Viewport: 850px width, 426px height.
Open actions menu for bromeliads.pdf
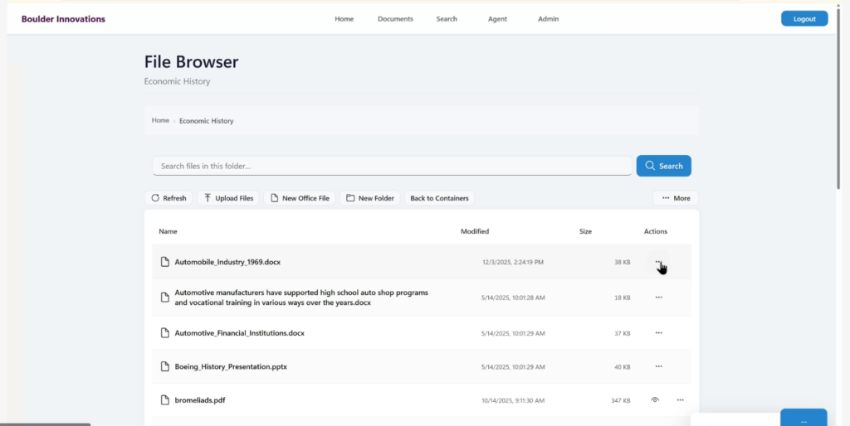[680, 400]
